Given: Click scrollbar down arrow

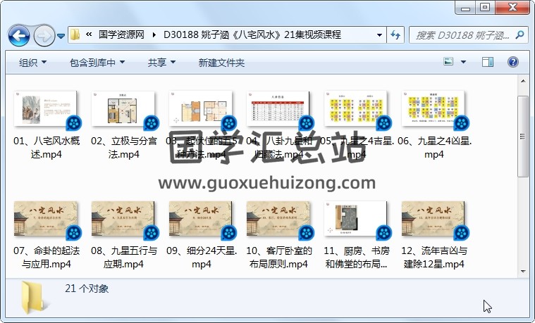Looking at the screenshot, I should click(523, 272).
